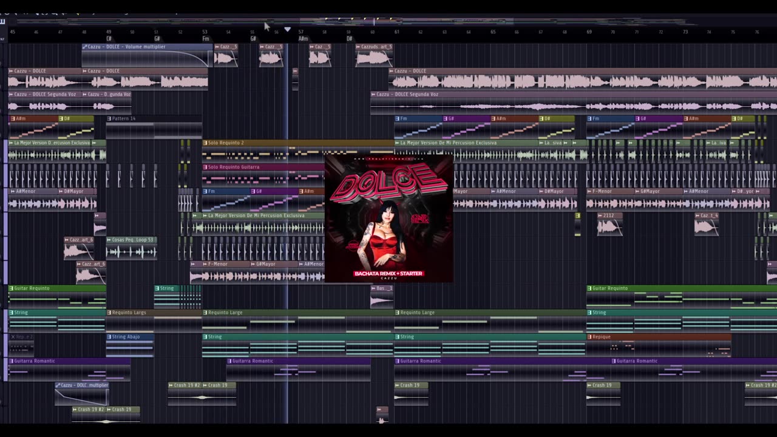777x437 pixels.
Task: Jump to bar 65 on the ruler
Action: tap(493, 32)
